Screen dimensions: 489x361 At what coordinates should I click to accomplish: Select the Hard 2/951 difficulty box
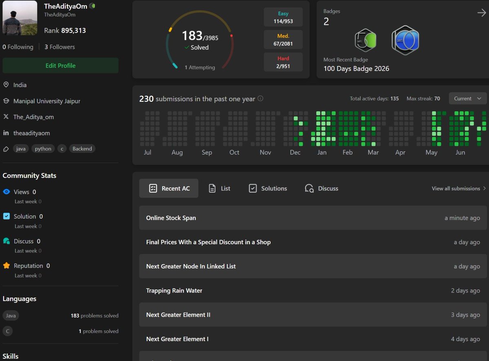[x=283, y=62]
